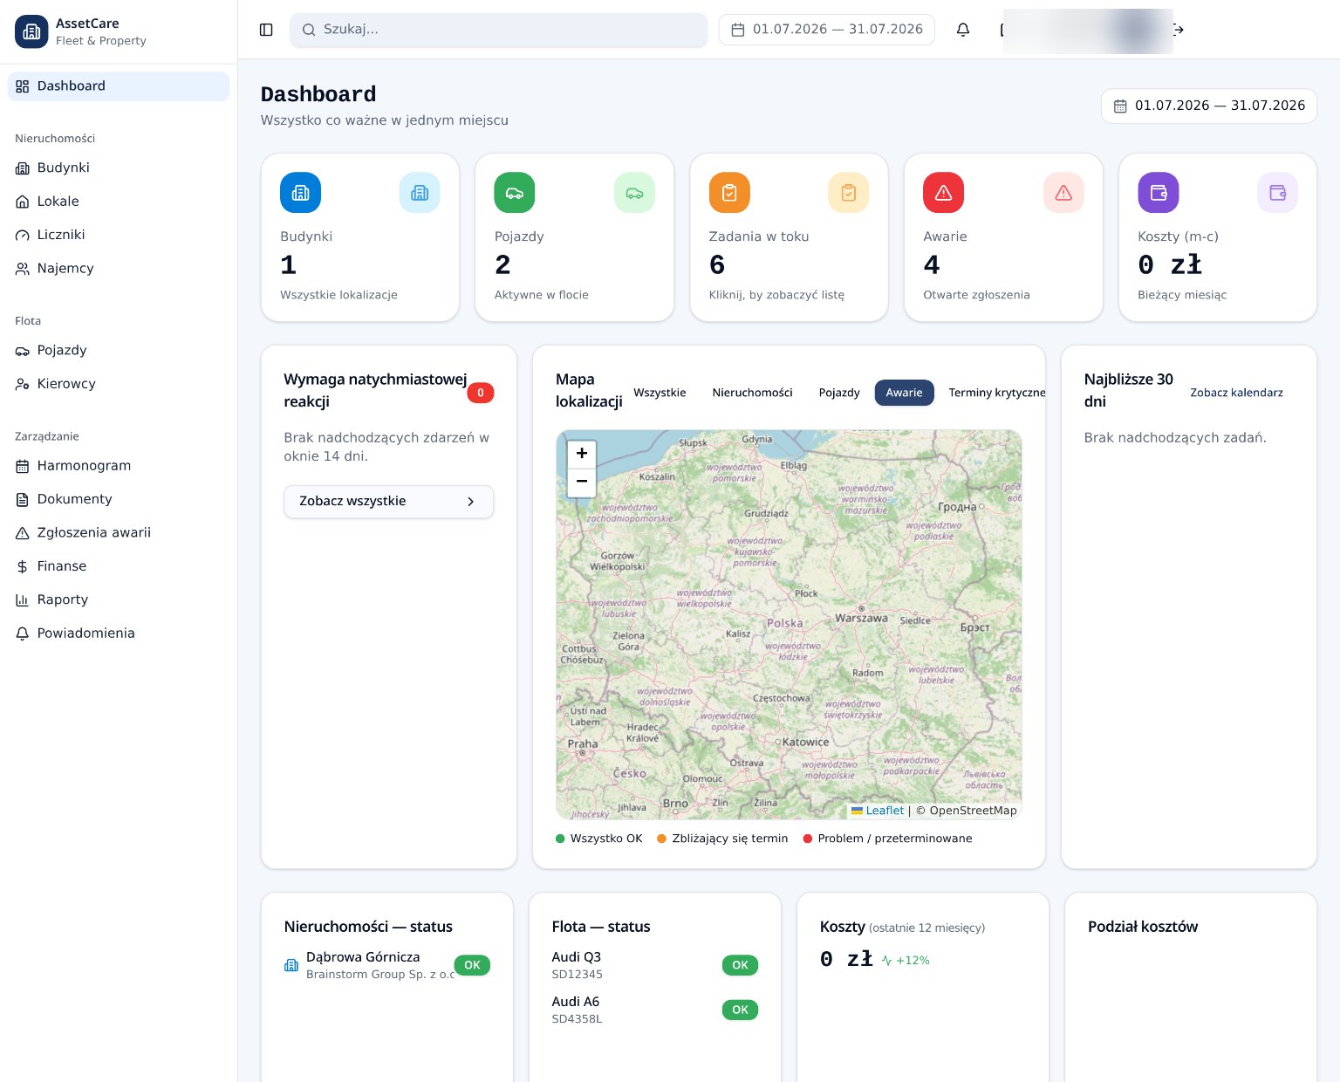Click Warszawa on the map

click(860, 618)
